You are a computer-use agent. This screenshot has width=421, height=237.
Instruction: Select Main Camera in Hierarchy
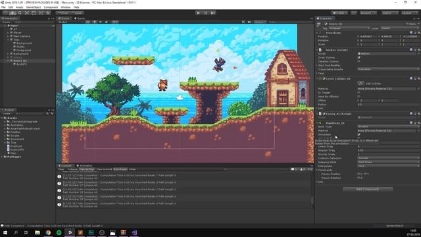pos(22,36)
